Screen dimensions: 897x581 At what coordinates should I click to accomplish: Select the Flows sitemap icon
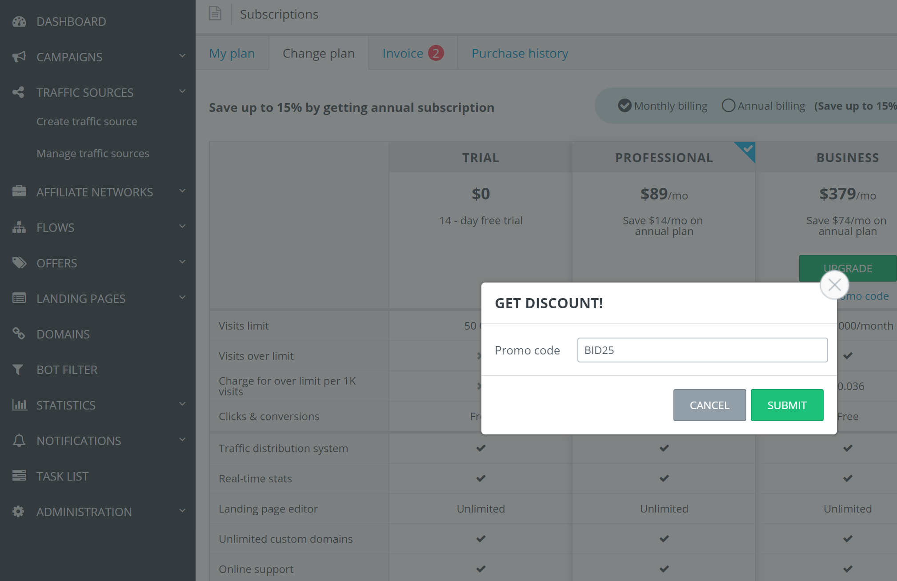pyautogui.click(x=18, y=227)
